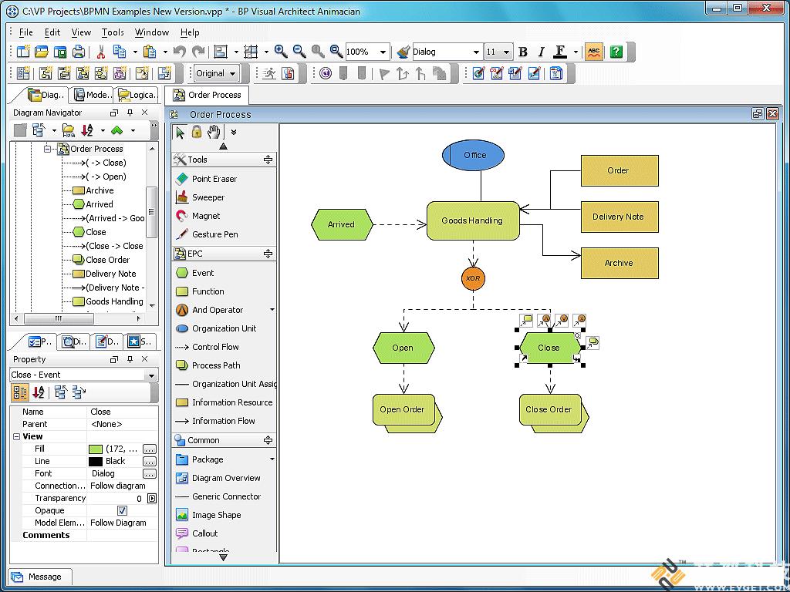This screenshot has width=790, height=592.
Task: Toggle the Opaque checkbox
Action: click(122, 510)
